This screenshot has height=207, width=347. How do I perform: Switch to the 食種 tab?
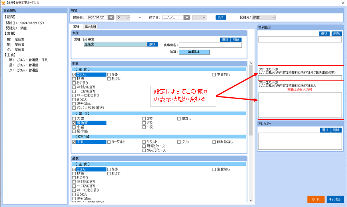[x=76, y=26]
